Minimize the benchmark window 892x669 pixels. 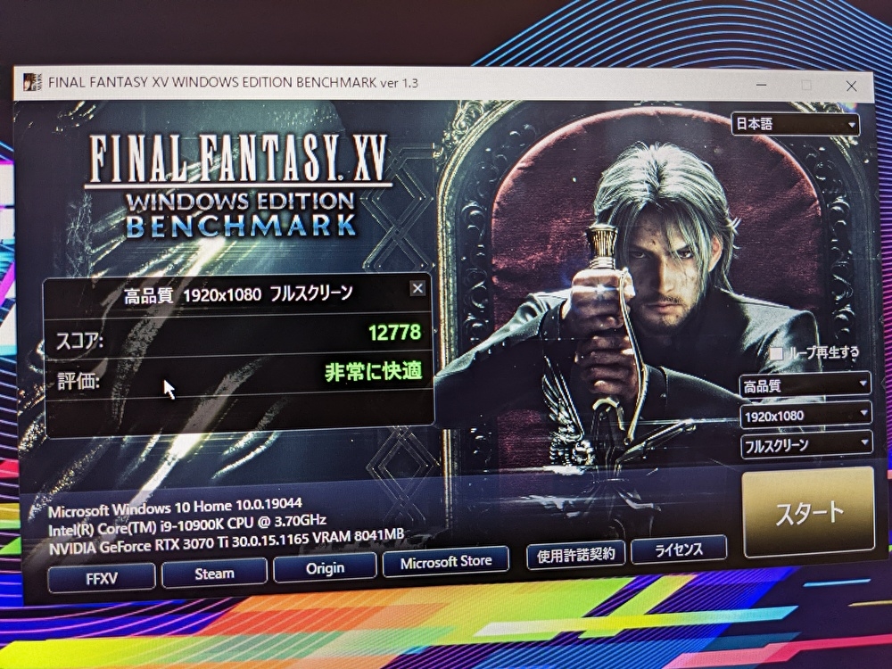click(x=762, y=86)
